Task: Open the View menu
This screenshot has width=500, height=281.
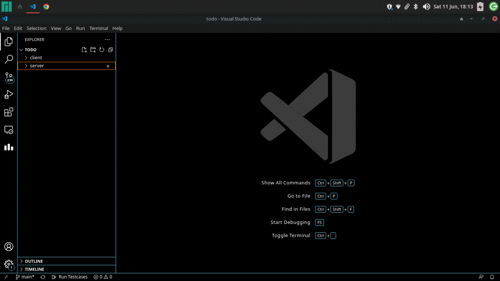Action: coord(56,28)
